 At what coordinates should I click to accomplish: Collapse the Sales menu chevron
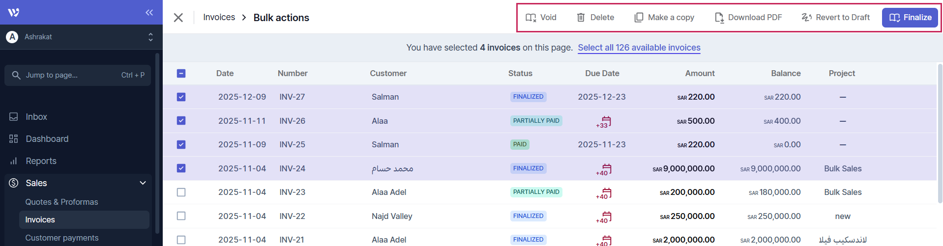(x=143, y=183)
